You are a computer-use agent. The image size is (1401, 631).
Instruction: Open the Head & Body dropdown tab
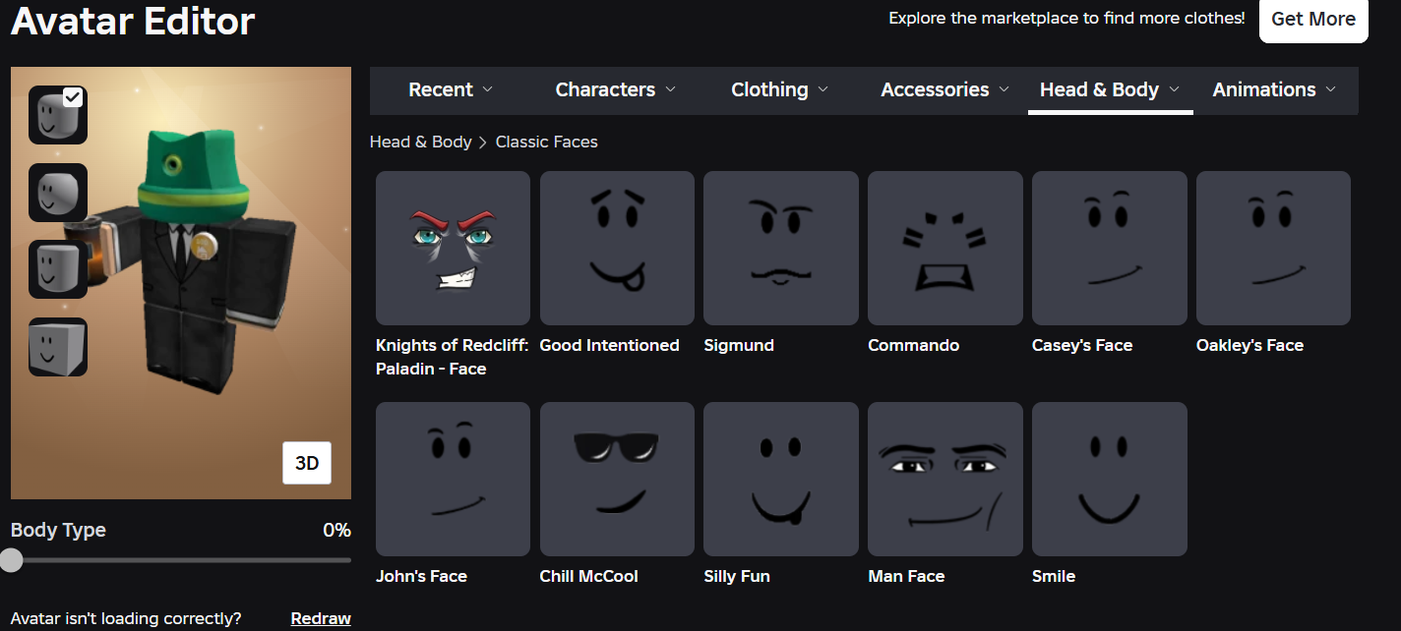1110,89
